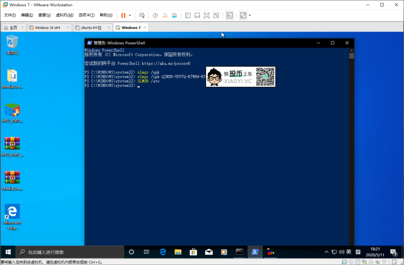Open the 虚拟机 menu
This screenshot has height=265, width=404.
tap(64, 15)
